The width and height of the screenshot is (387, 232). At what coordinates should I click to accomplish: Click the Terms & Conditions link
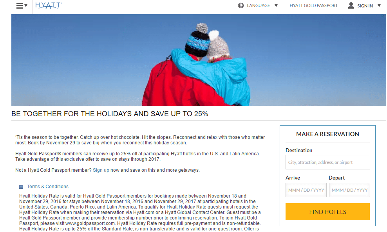pos(48,186)
